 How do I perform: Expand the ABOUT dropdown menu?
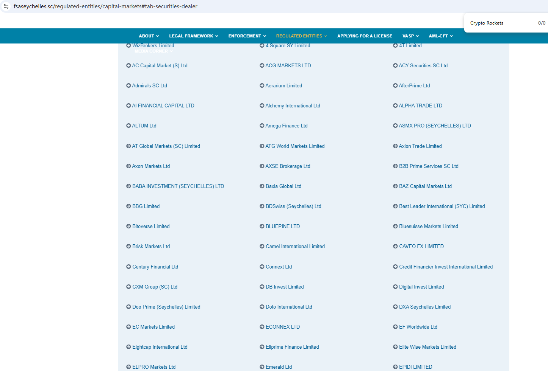pos(149,36)
